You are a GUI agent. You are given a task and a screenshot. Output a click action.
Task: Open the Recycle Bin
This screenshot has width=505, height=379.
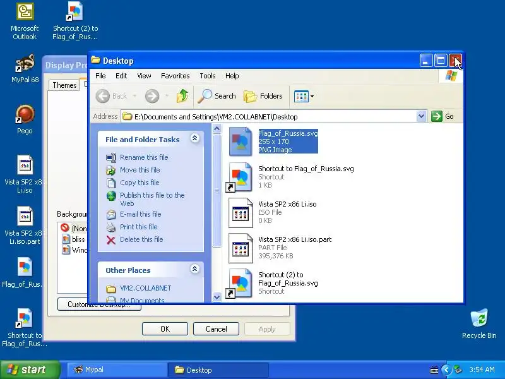[x=479, y=324]
